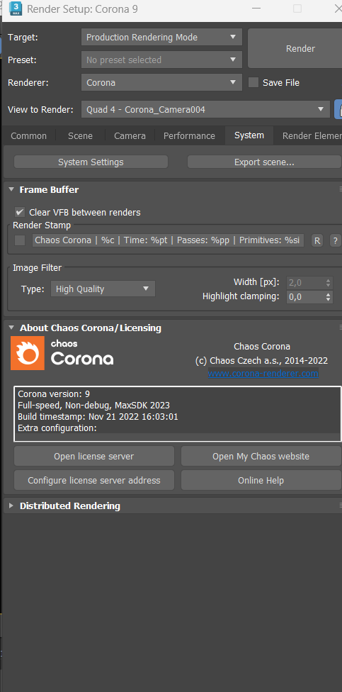
Task: Click the Width px spinner arrows
Action: (x=328, y=283)
